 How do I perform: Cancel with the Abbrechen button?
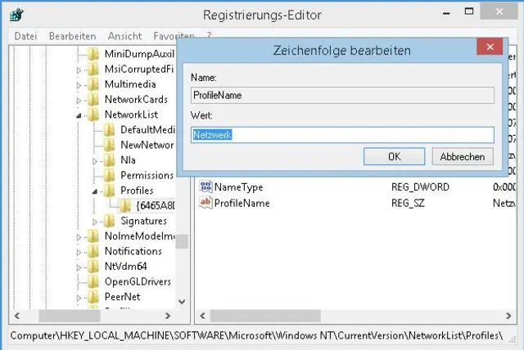(x=463, y=156)
